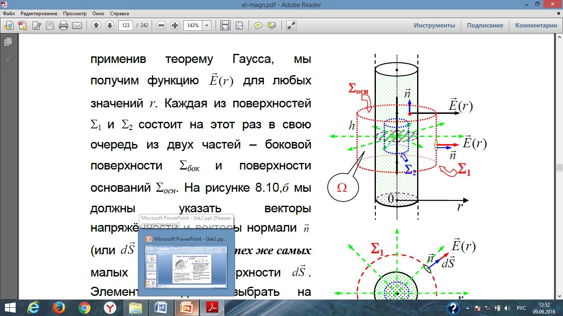Toggle fit-to-width scrolling mode icon
The image size is (563, 316).
[225, 26]
